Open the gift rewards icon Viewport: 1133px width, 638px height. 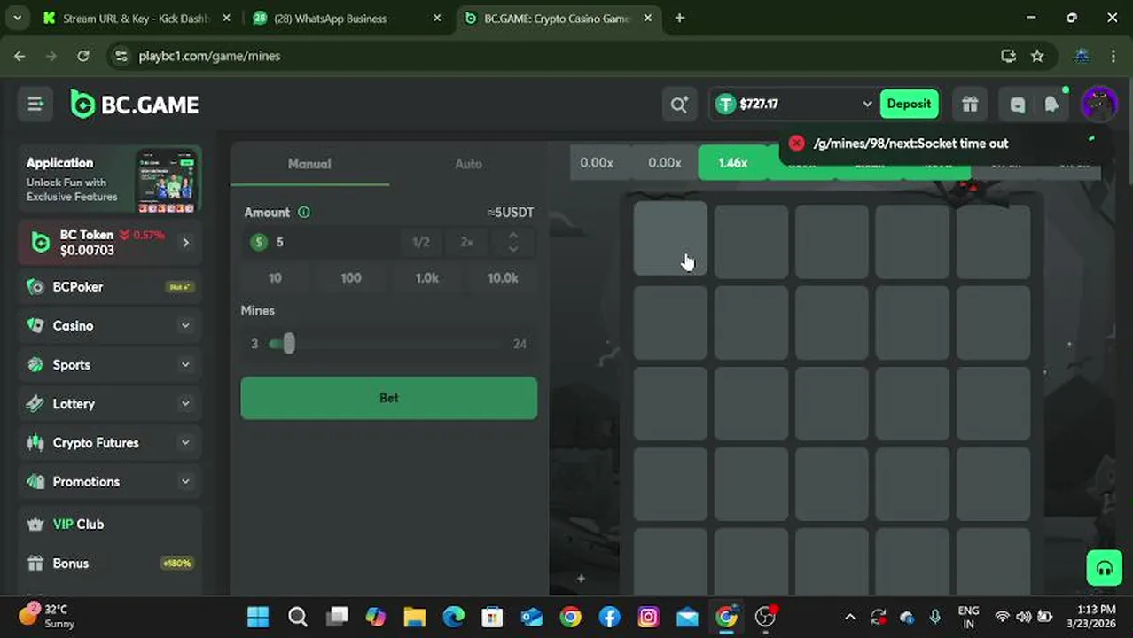970,105
